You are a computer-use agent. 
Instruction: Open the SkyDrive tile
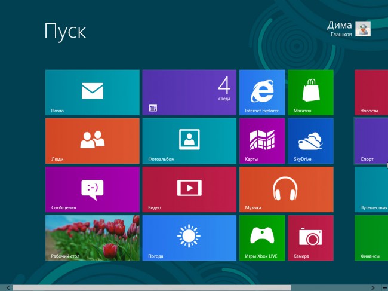pos(310,141)
